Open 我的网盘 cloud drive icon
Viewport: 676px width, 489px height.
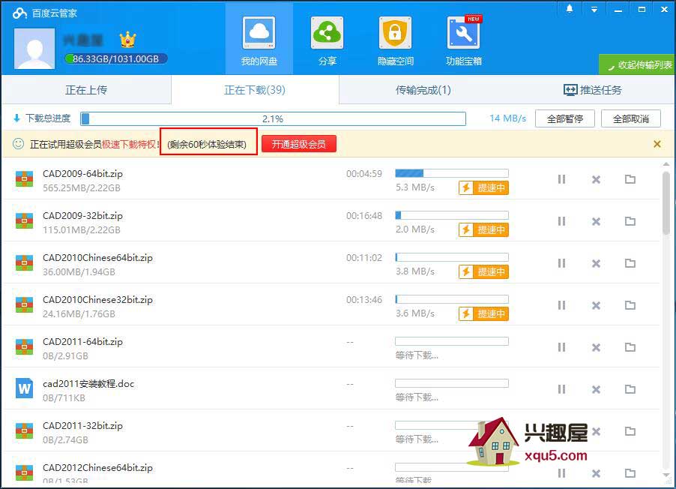point(259,33)
